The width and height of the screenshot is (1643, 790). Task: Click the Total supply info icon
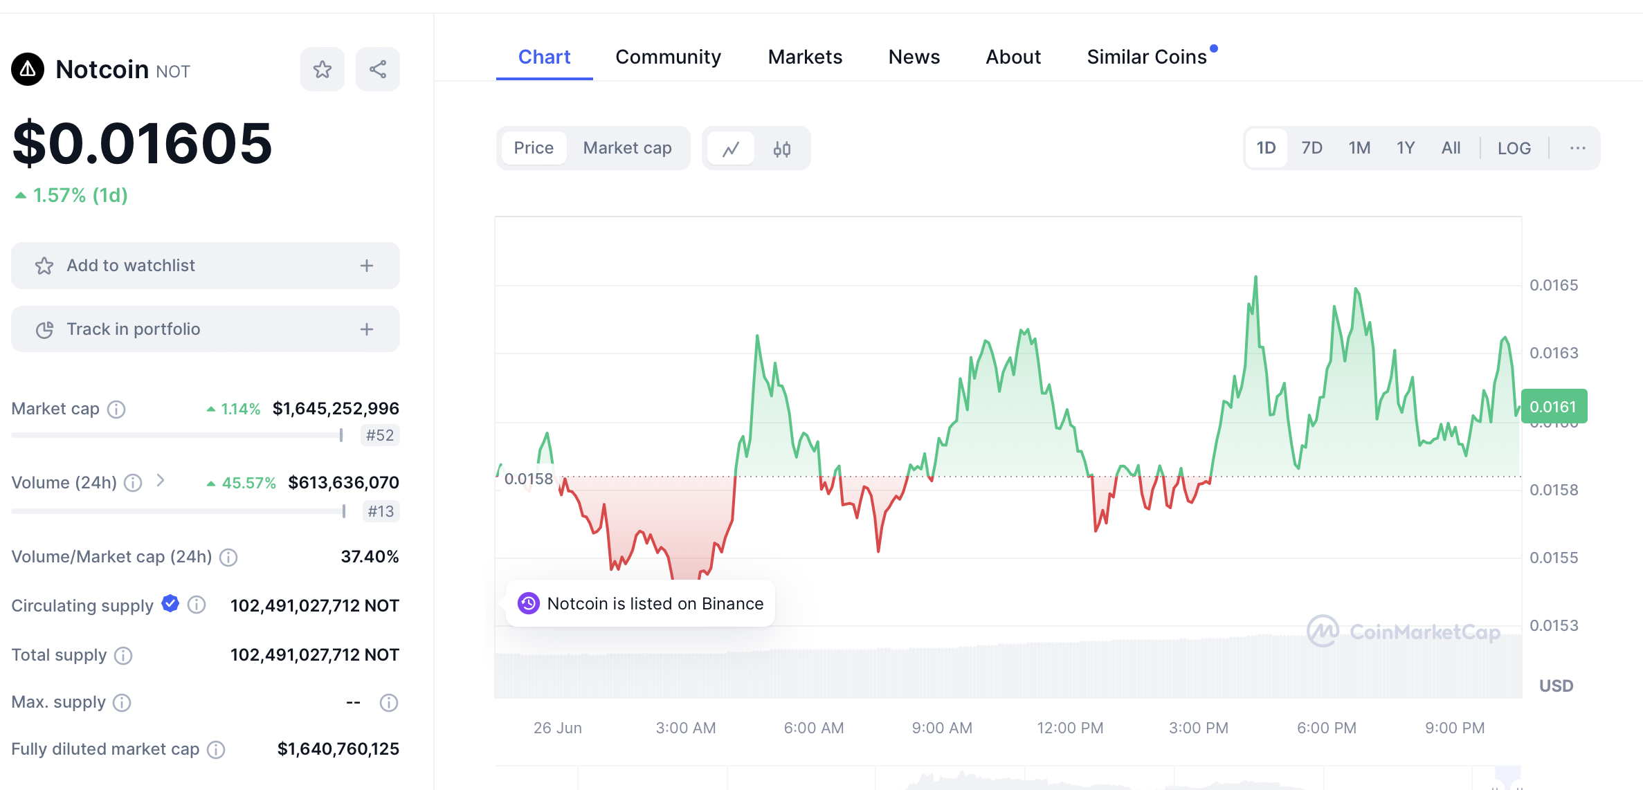click(x=123, y=655)
